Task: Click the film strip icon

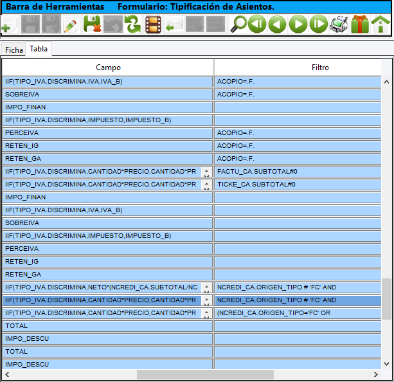Action: (153, 24)
